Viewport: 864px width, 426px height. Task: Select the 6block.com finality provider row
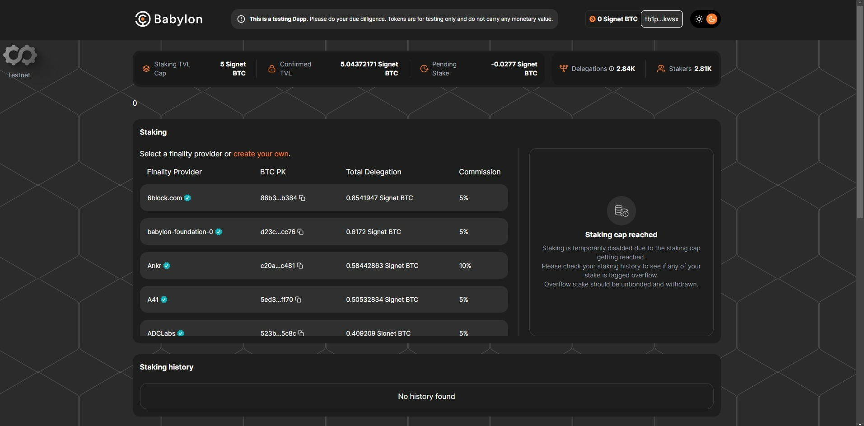tap(323, 198)
